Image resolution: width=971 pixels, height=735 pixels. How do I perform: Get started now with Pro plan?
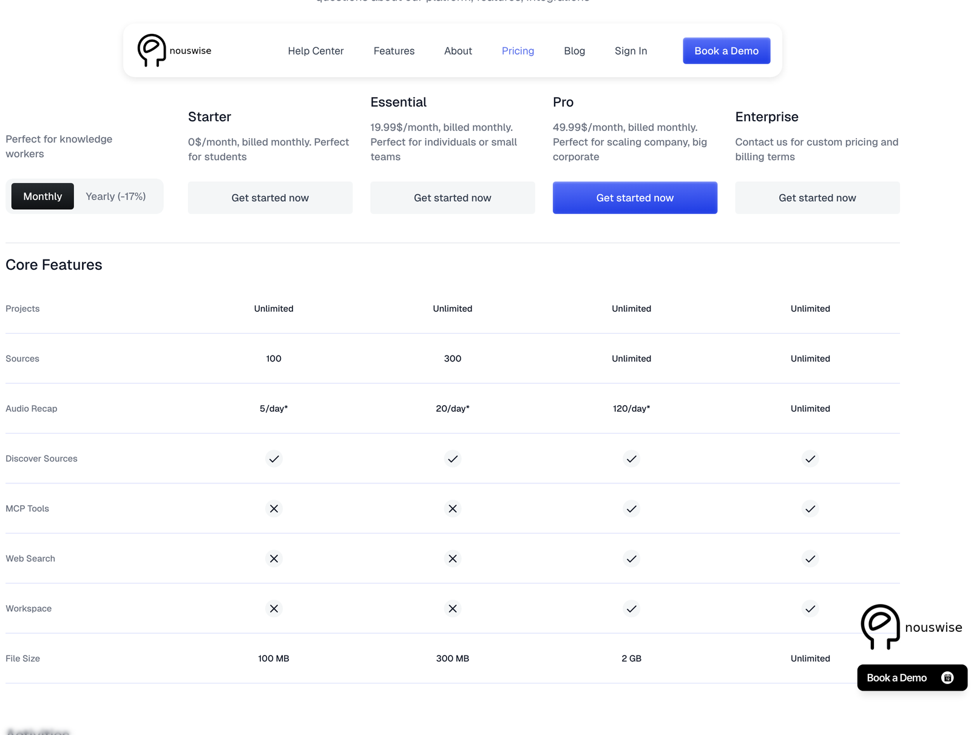pyautogui.click(x=635, y=198)
